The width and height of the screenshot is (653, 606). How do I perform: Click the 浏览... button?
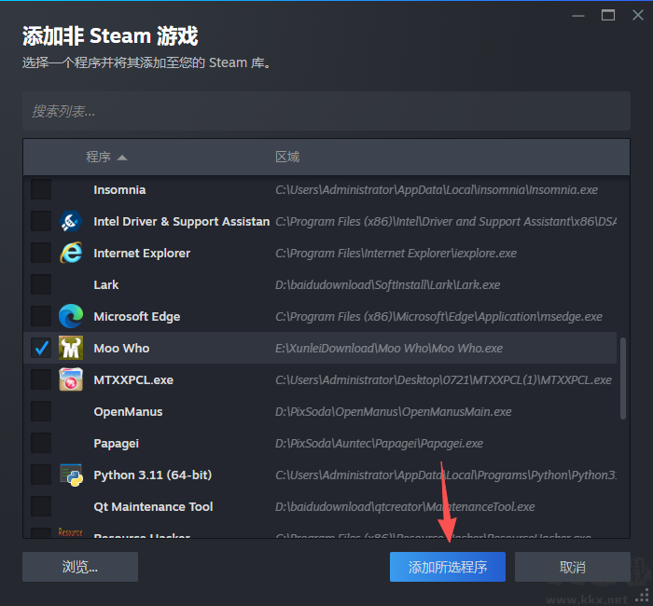[80, 567]
